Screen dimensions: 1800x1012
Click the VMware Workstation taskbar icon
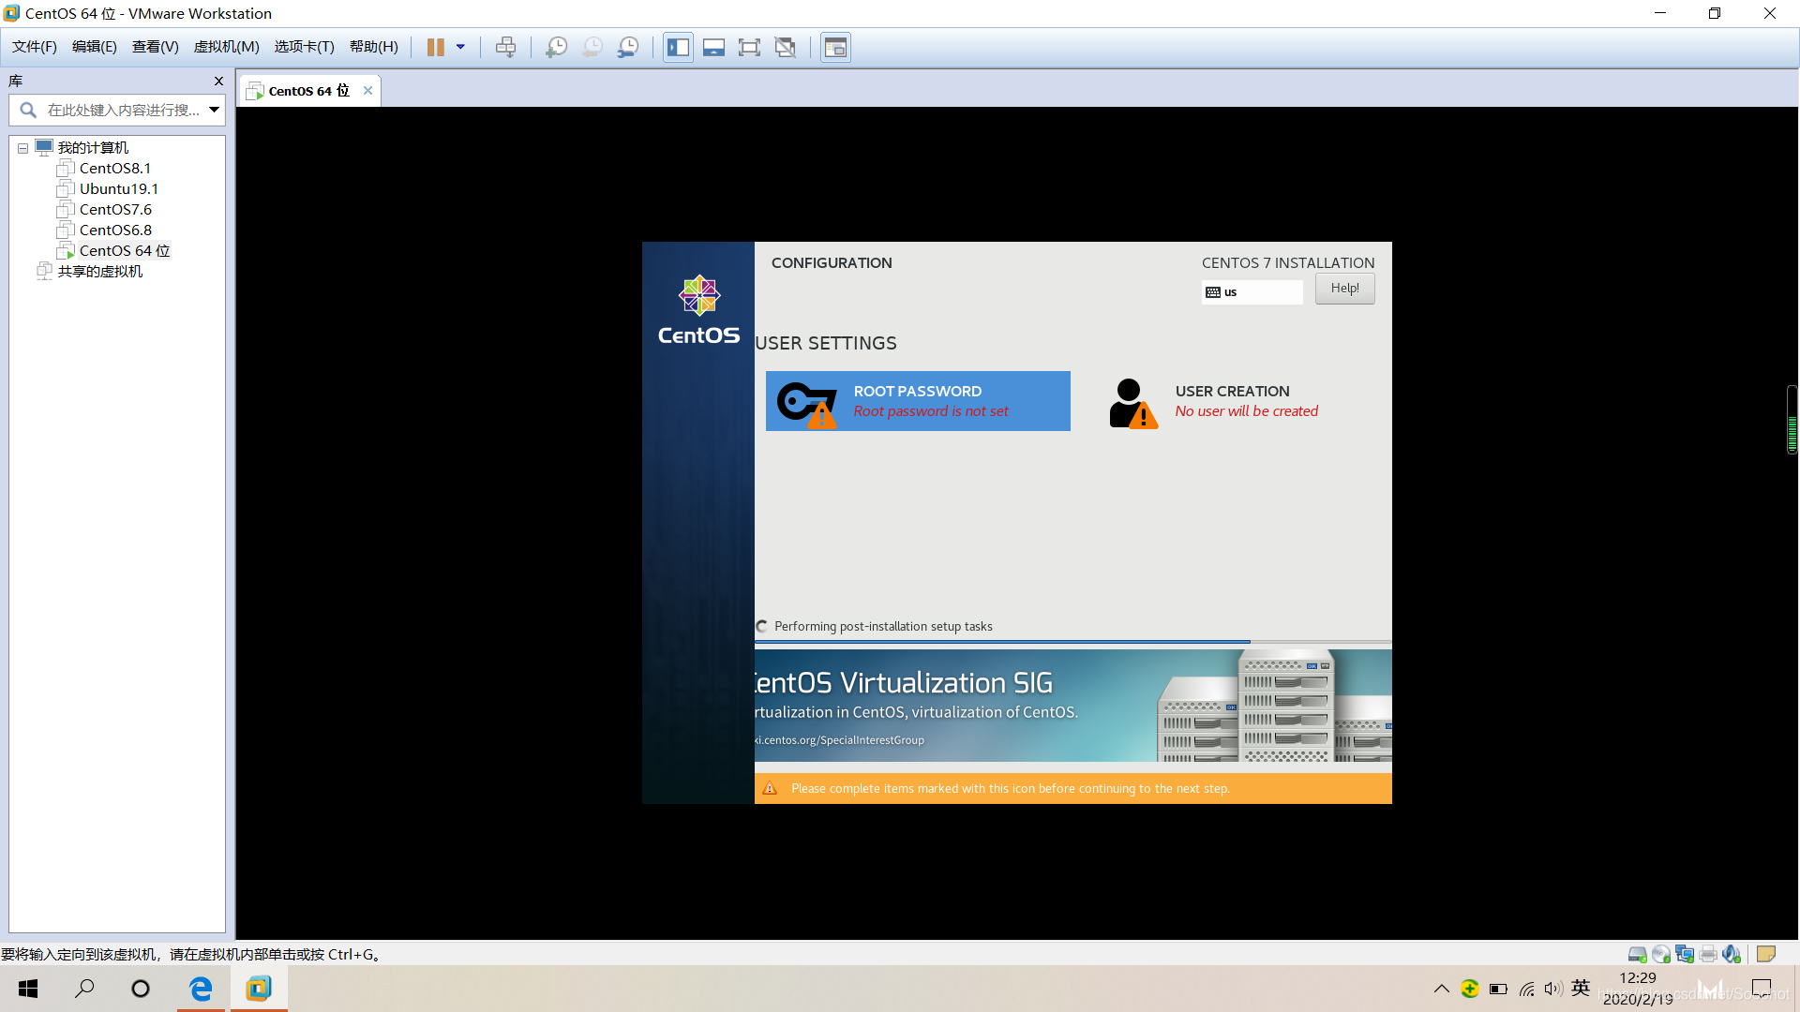click(x=259, y=989)
